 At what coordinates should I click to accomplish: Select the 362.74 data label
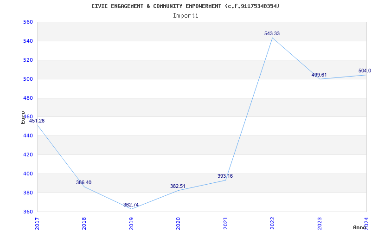131,205
